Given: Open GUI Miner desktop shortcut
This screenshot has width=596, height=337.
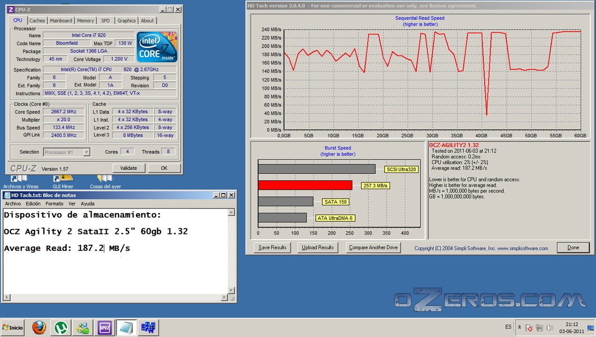Looking at the screenshot, I should pyautogui.click(x=63, y=181).
